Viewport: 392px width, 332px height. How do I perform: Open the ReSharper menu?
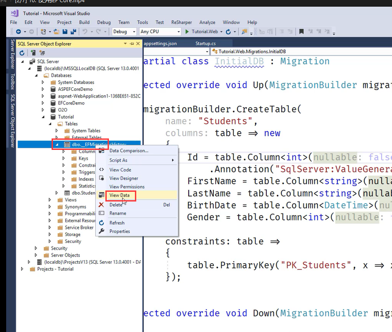click(182, 22)
